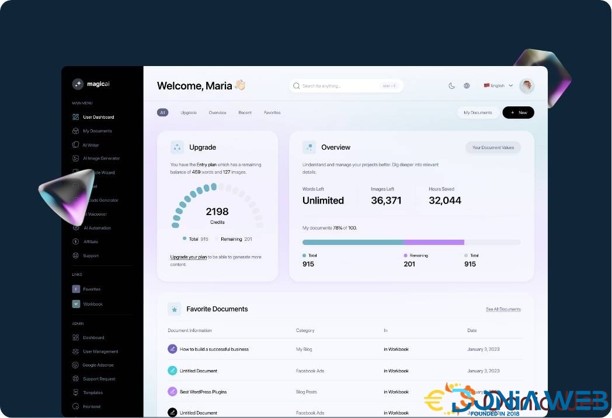Select the Favorites filter tab
The height and width of the screenshot is (418, 612).
(272, 112)
